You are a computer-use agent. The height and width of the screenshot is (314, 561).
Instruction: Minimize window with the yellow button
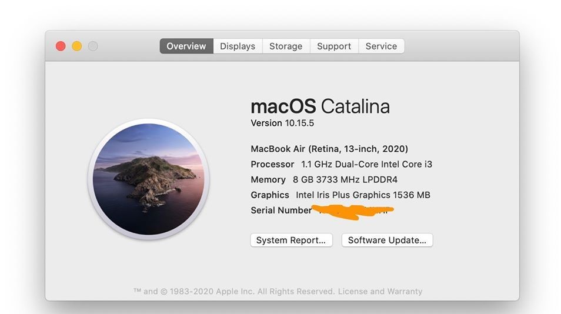tap(77, 46)
